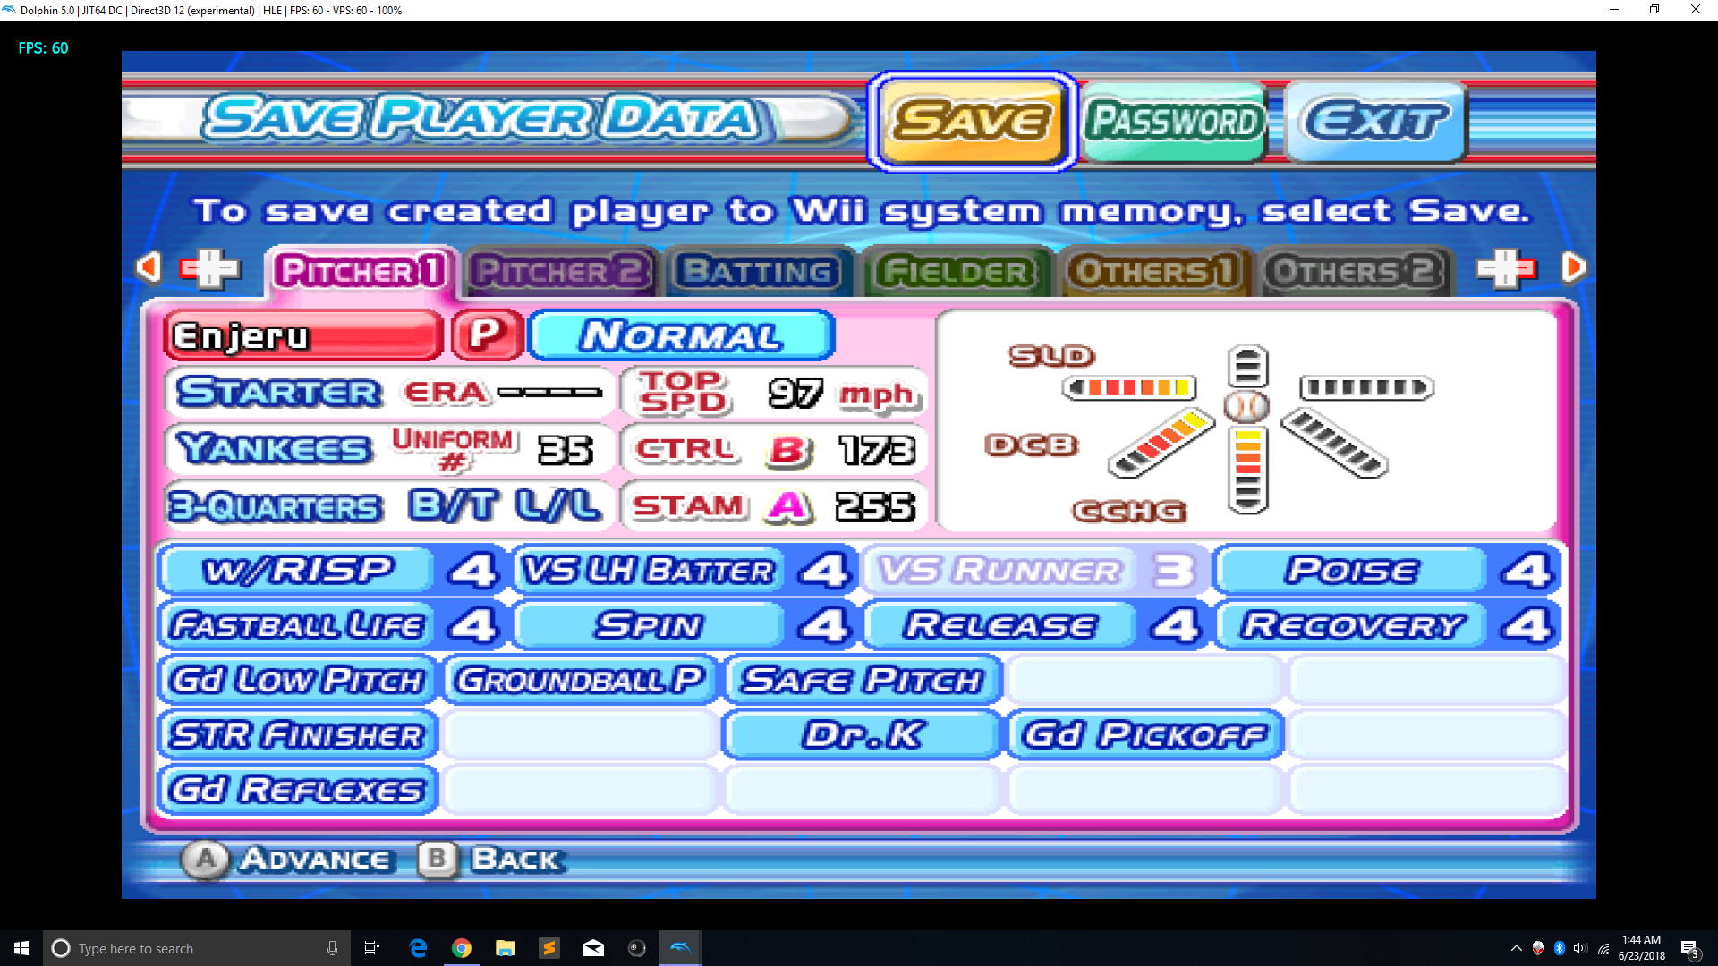Click the left orange arrow beside the tabs
The height and width of the screenshot is (966, 1718).
148,267
